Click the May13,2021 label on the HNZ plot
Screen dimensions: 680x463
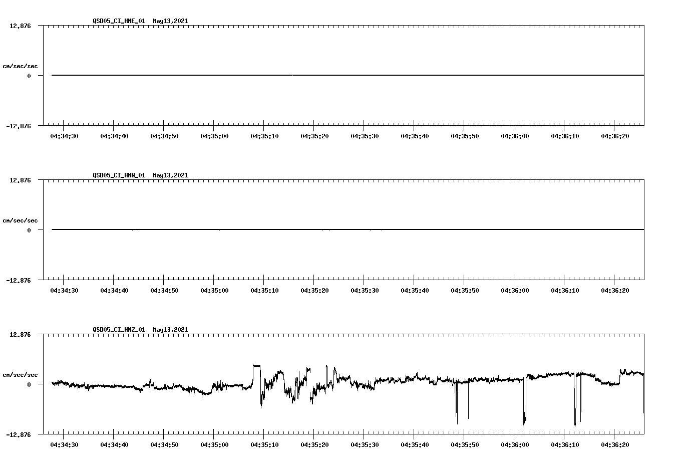pos(170,330)
